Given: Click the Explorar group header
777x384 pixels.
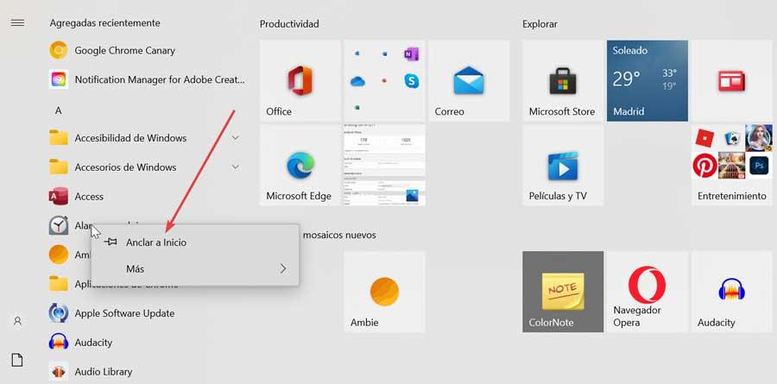Looking at the screenshot, I should pyautogui.click(x=540, y=24).
